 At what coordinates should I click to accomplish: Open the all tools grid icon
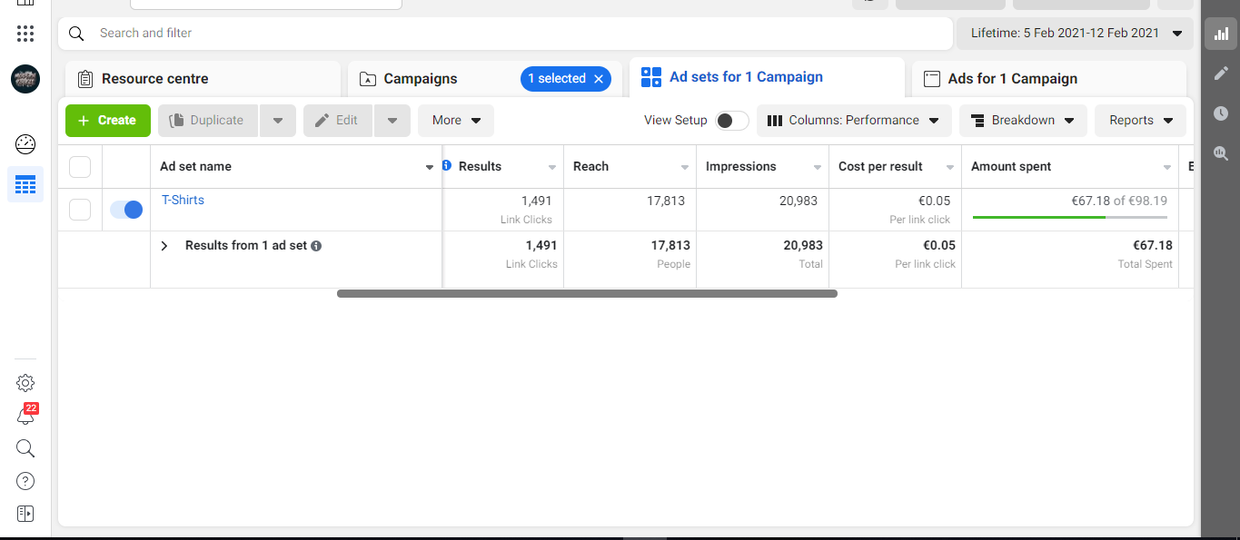[x=25, y=34]
